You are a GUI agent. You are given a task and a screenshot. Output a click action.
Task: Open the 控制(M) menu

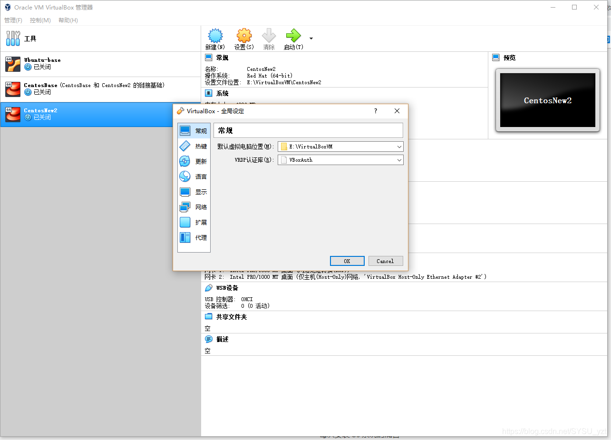pos(40,20)
